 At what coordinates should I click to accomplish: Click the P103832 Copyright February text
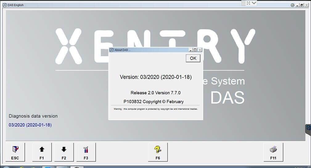click(153, 102)
